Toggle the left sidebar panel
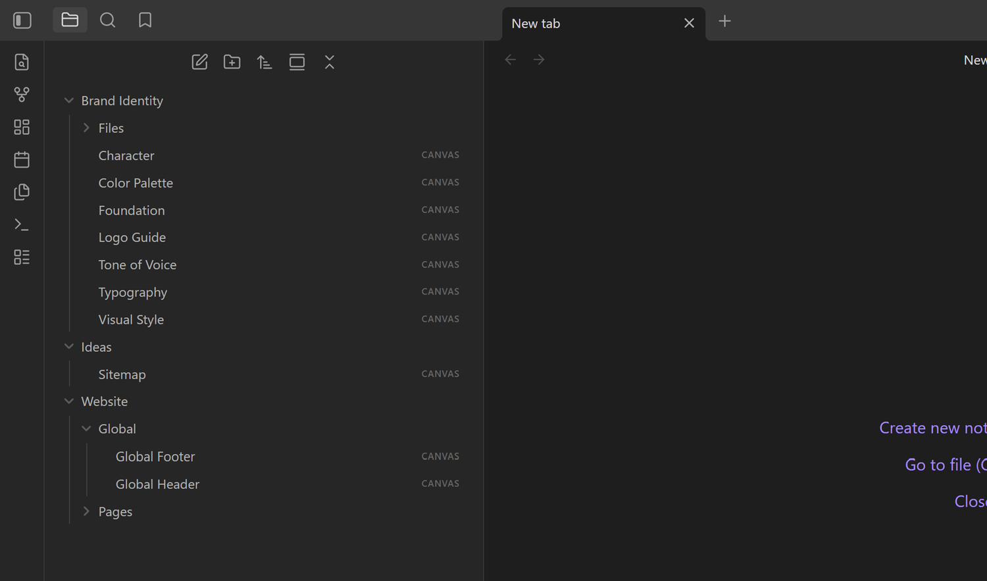The height and width of the screenshot is (581, 987). pos(22,20)
